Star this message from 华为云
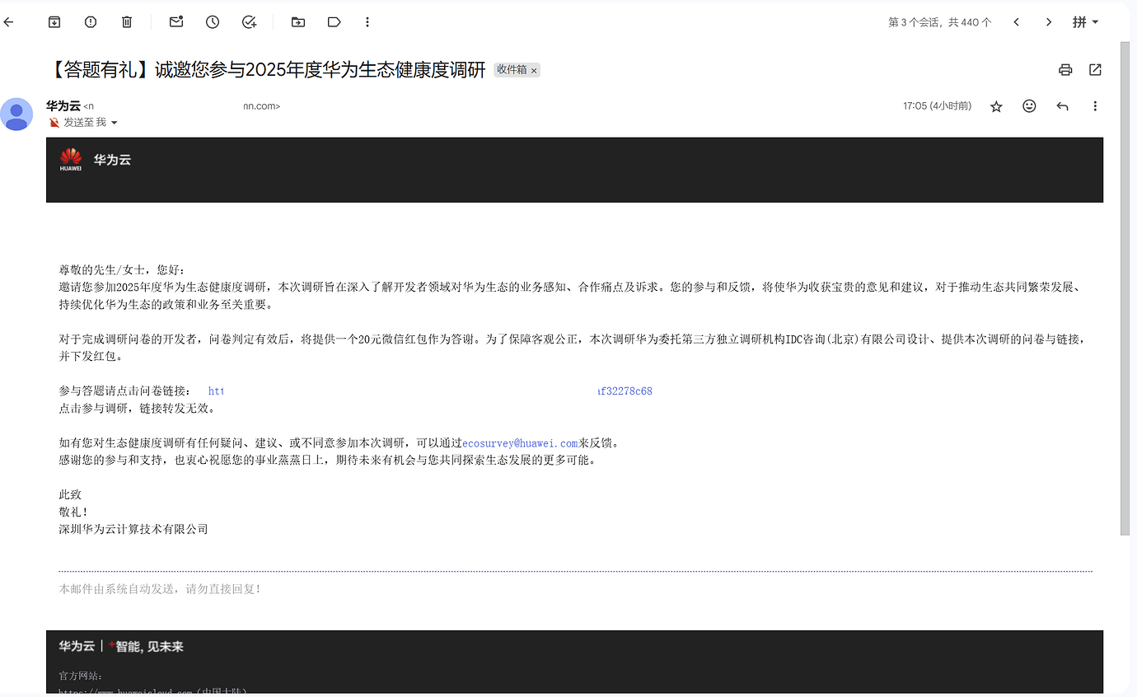The height and width of the screenshot is (697, 1137). click(x=996, y=106)
